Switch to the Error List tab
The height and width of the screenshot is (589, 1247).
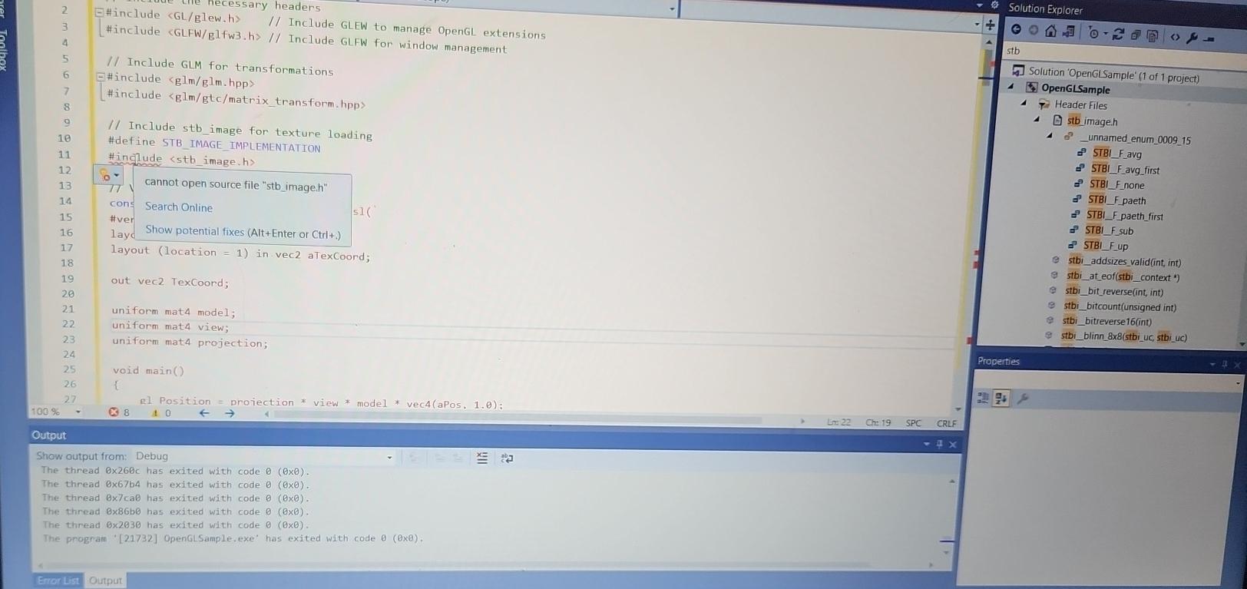58,581
